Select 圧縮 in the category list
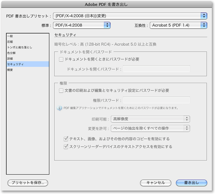Image resolution: width=215 pixels, height=194 pixels. [10, 42]
